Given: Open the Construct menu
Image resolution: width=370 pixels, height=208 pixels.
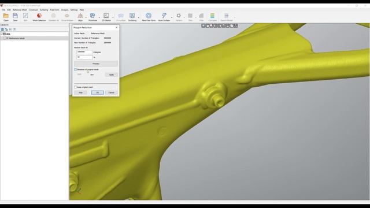Looking at the screenshot, I should 34,10.
